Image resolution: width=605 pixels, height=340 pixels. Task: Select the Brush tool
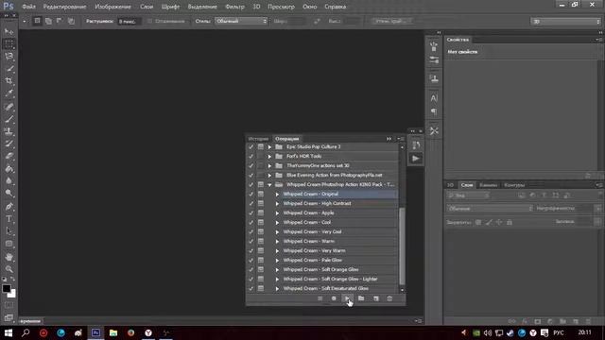(9, 119)
